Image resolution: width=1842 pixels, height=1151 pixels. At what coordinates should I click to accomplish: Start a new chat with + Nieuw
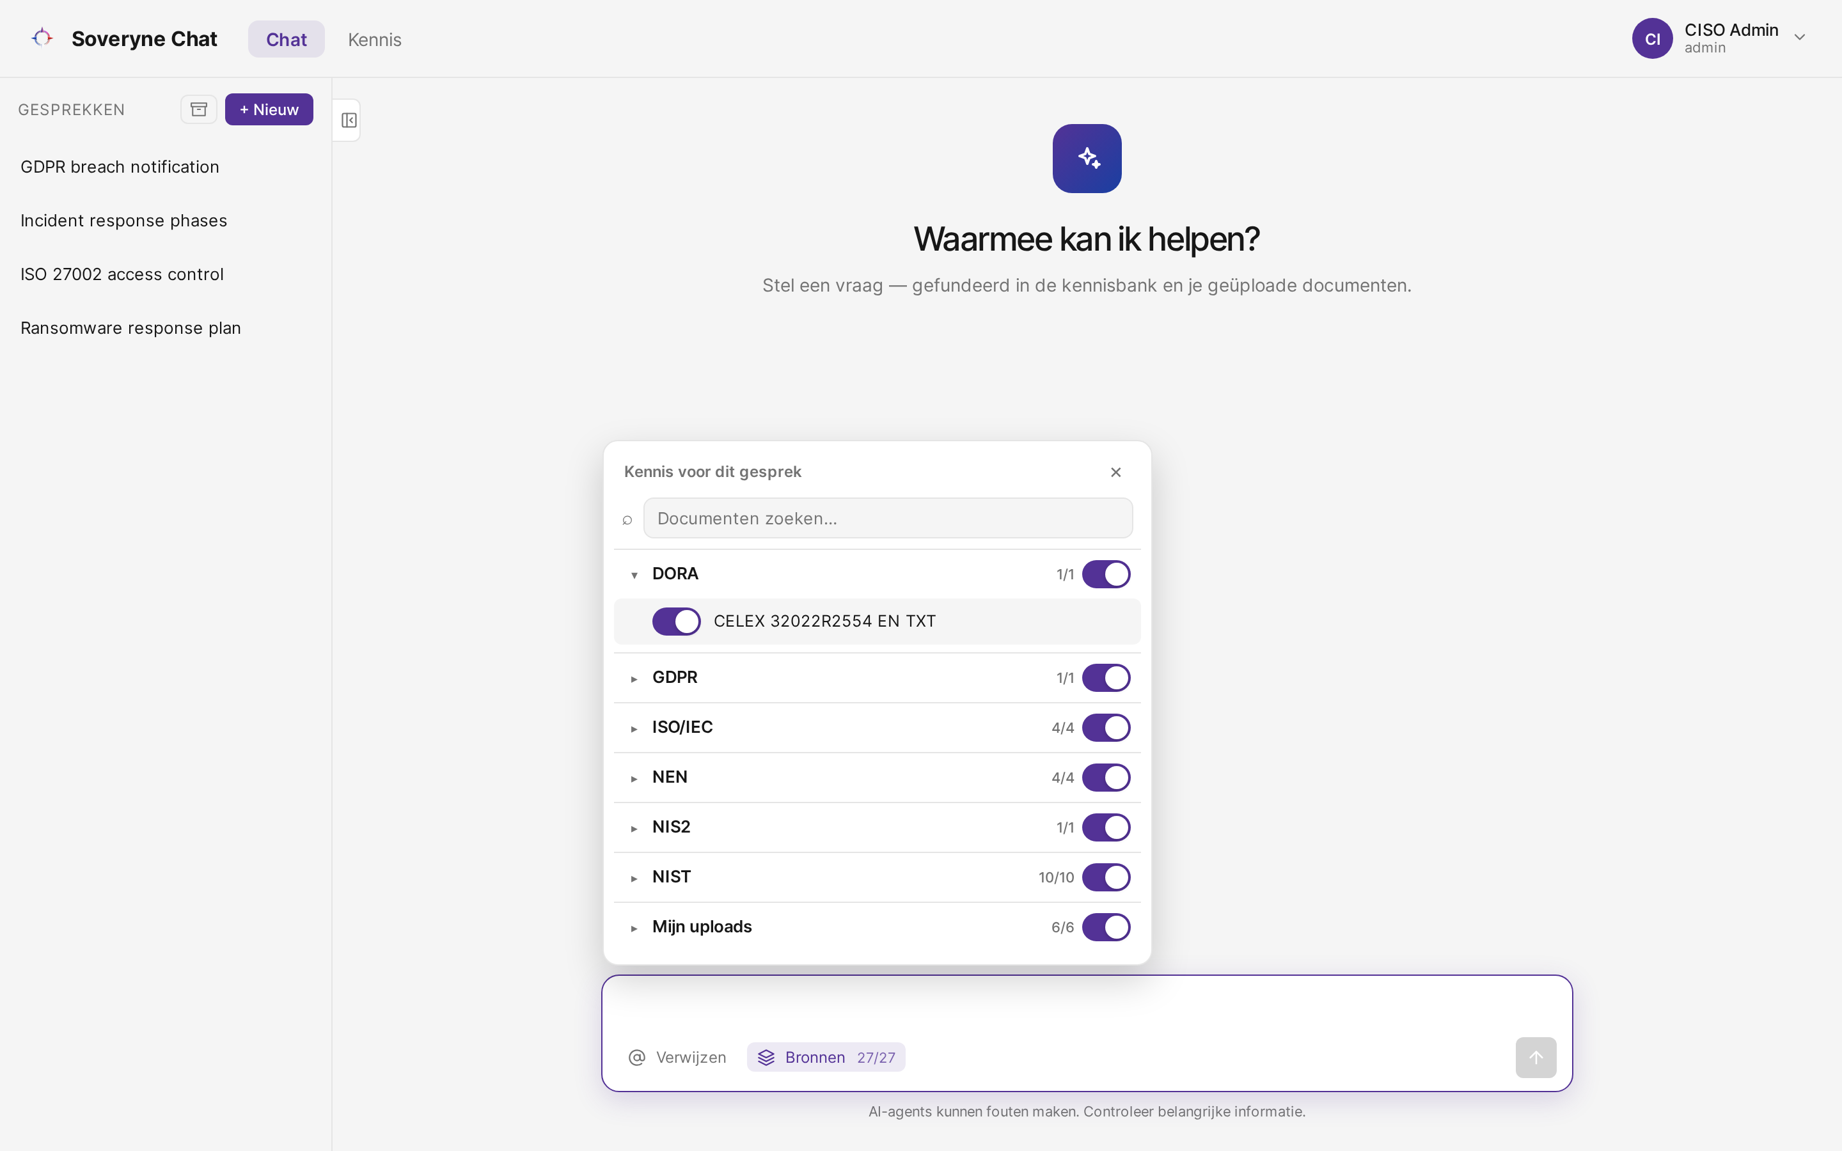point(269,109)
